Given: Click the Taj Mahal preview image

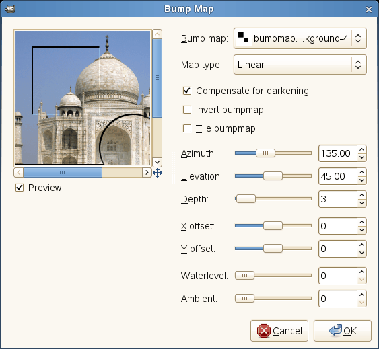Looking at the screenshot, I should (83, 98).
